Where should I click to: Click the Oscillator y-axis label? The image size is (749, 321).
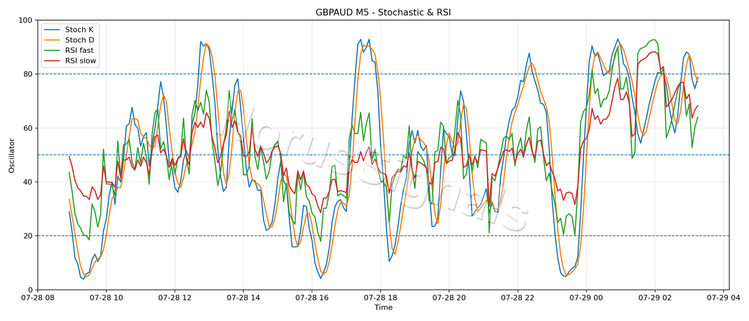point(12,155)
